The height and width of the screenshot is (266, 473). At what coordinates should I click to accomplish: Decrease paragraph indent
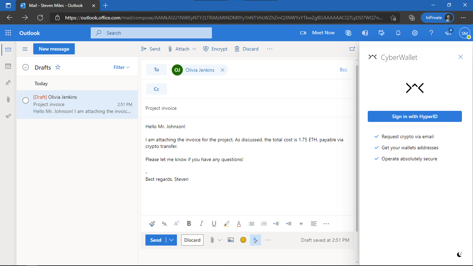click(x=276, y=224)
